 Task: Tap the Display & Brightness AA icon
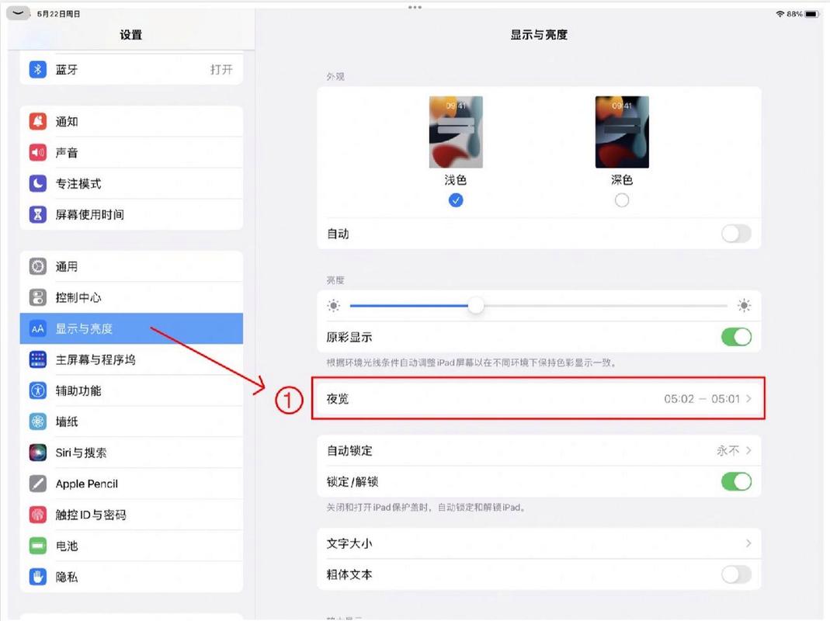click(x=37, y=329)
